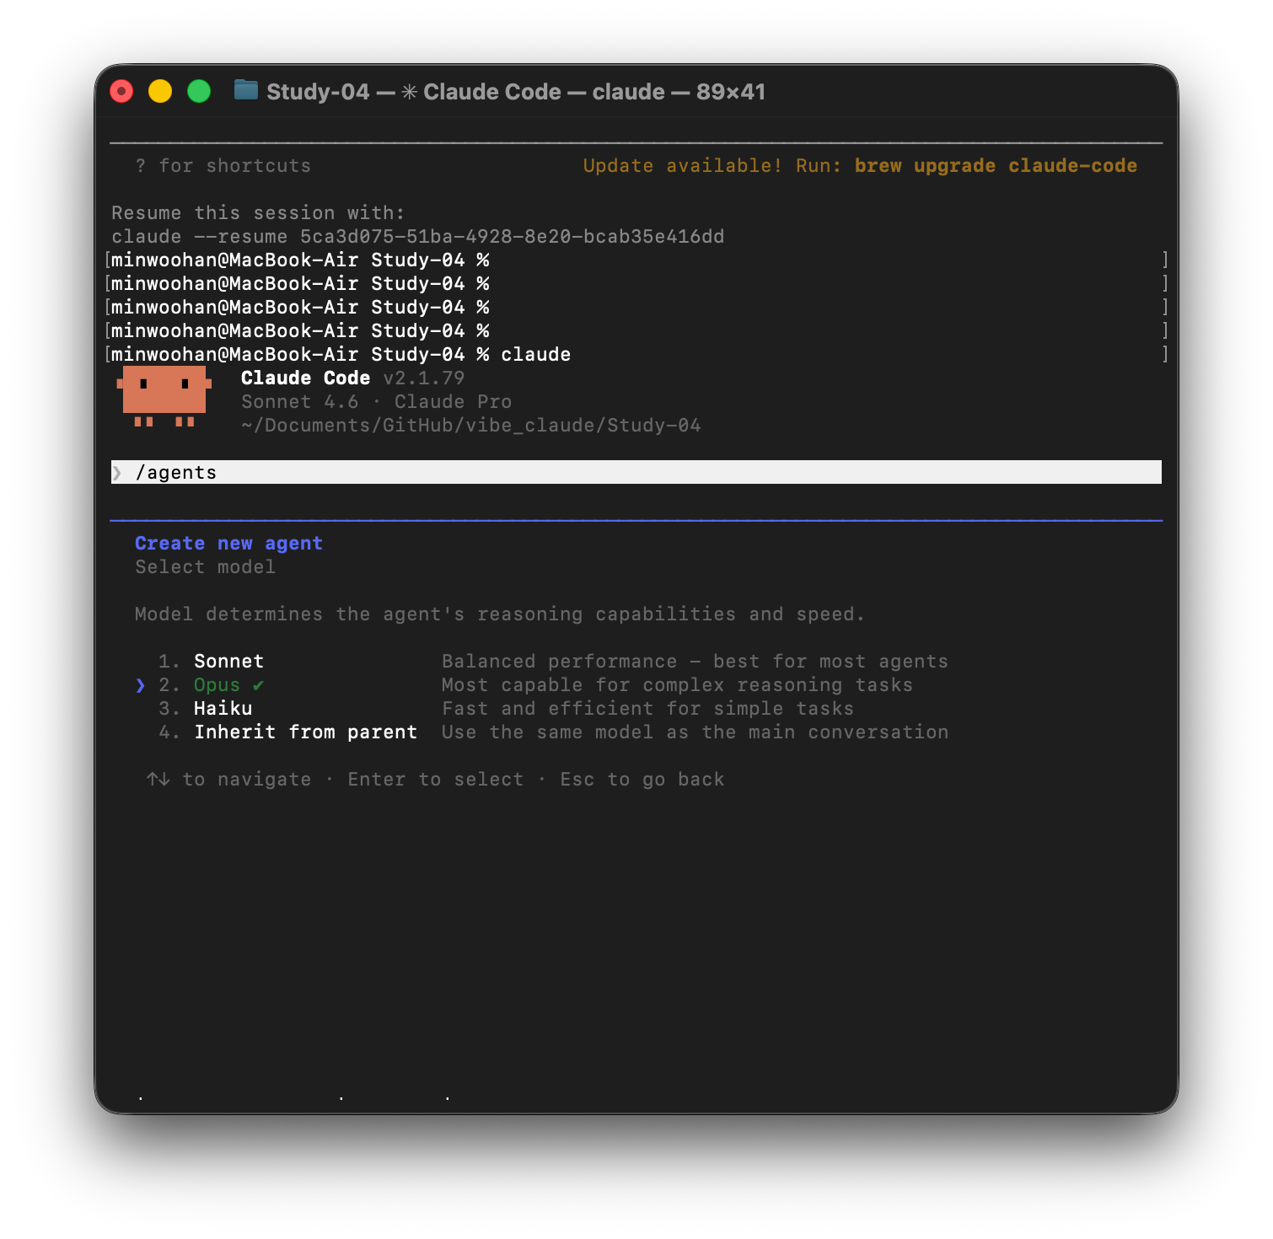Click the working directory path text

pos(470,426)
